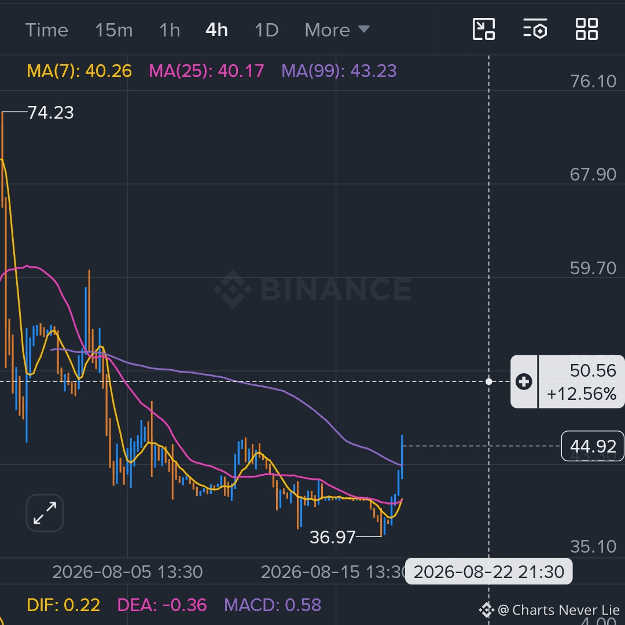Click the crosshair date label 2026-08-22 21:30
The width and height of the screenshot is (625, 625).
coord(488,572)
